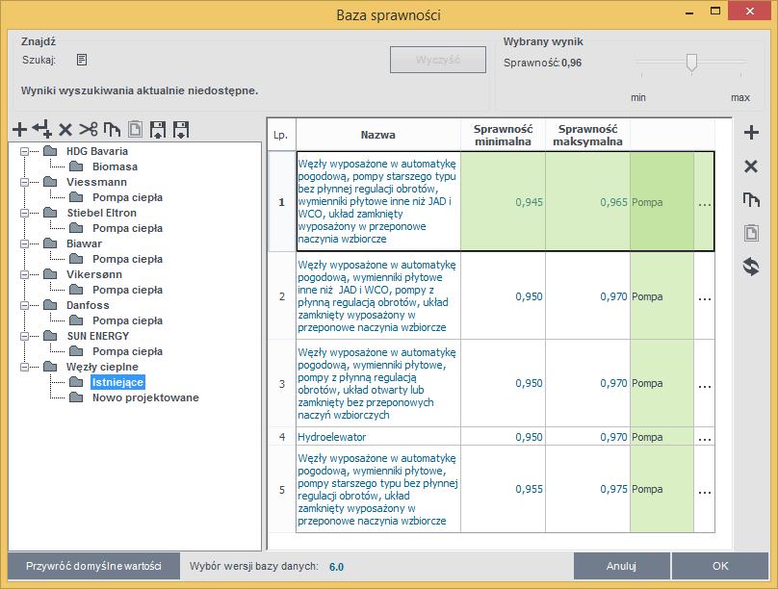
Task: Add a new tree group with the plus icon above the tree
Action: click(x=20, y=129)
